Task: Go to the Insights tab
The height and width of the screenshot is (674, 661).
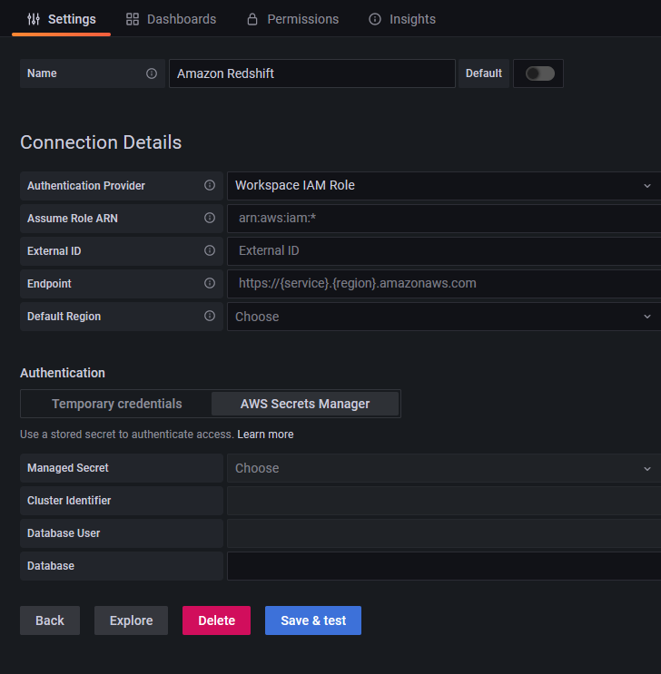Action: (x=402, y=19)
